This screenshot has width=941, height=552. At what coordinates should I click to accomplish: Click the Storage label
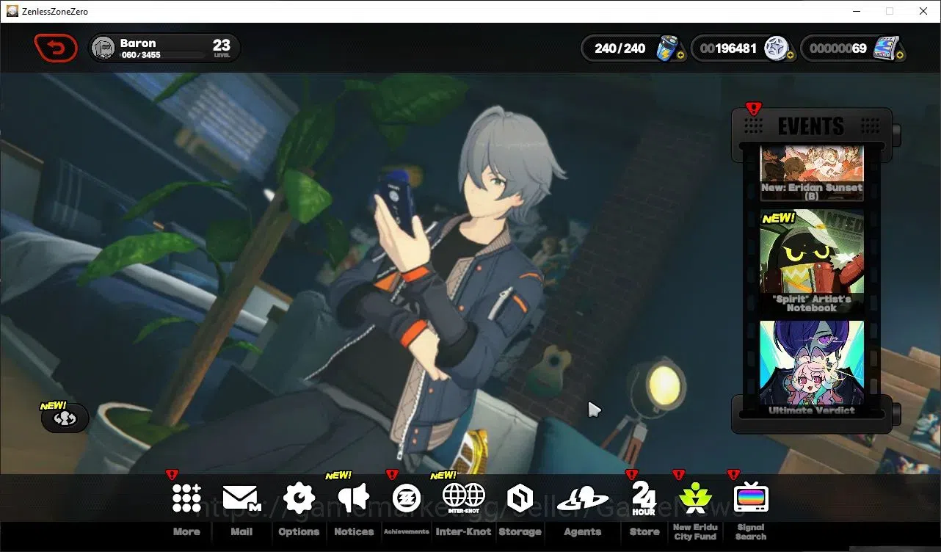(x=520, y=532)
